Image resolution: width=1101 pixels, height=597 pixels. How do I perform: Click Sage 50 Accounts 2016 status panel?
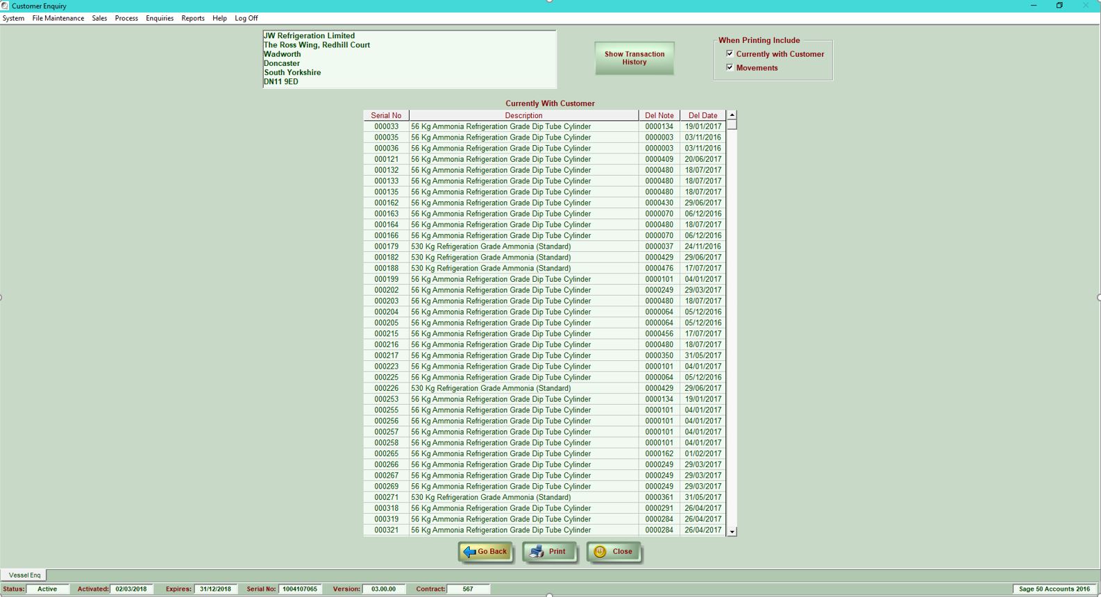[1054, 589]
